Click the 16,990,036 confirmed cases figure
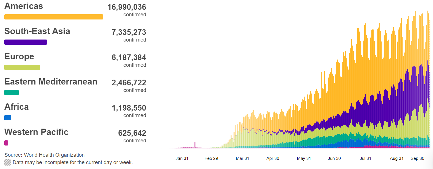433x169 pixels. tap(127, 7)
